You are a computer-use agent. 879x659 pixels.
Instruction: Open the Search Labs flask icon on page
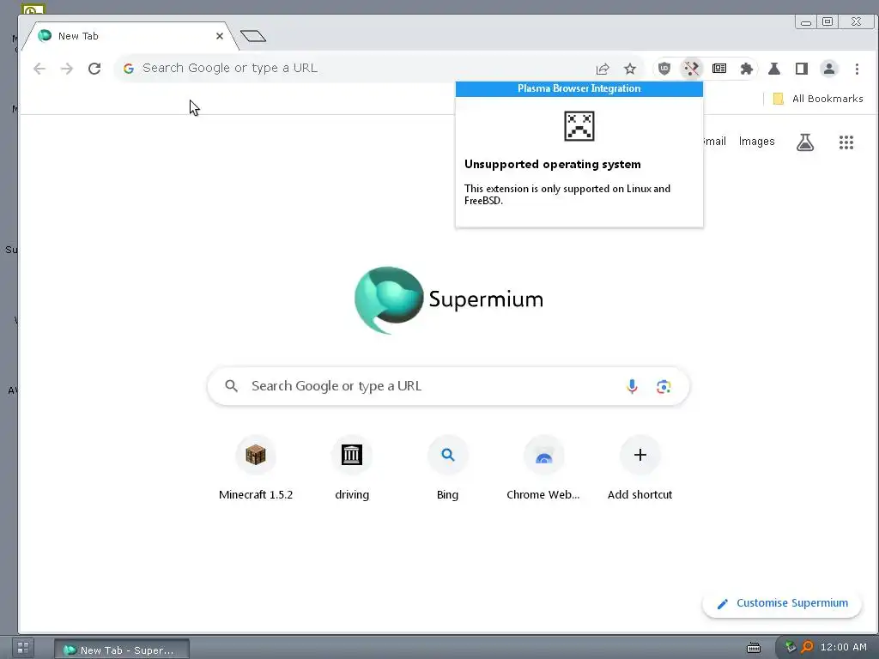click(x=805, y=142)
